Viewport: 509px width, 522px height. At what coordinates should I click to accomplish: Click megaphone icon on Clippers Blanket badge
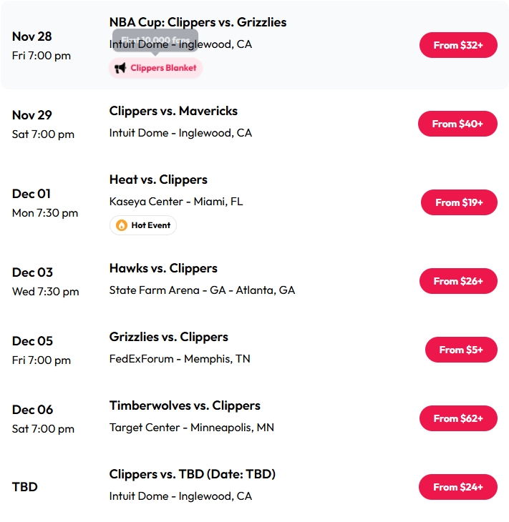120,68
